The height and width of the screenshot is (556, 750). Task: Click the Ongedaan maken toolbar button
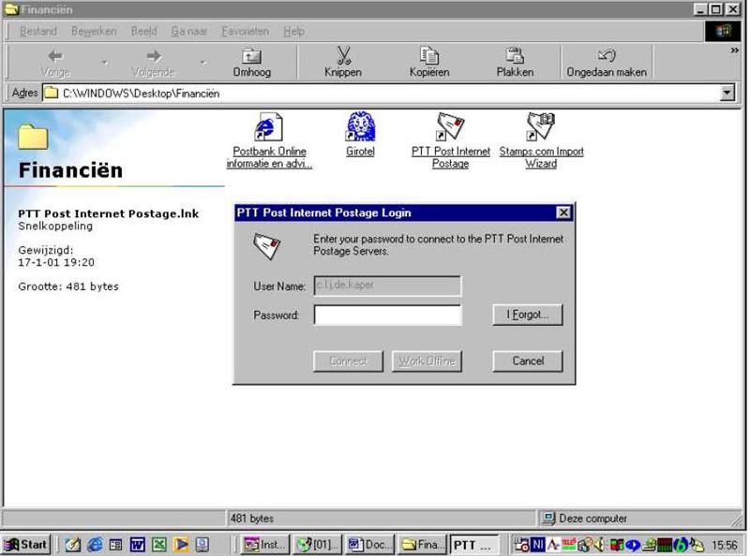click(x=607, y=63)
